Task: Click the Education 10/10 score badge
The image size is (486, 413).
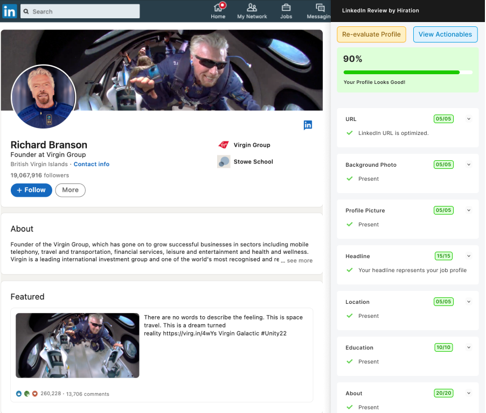Action: pos(443,347)
